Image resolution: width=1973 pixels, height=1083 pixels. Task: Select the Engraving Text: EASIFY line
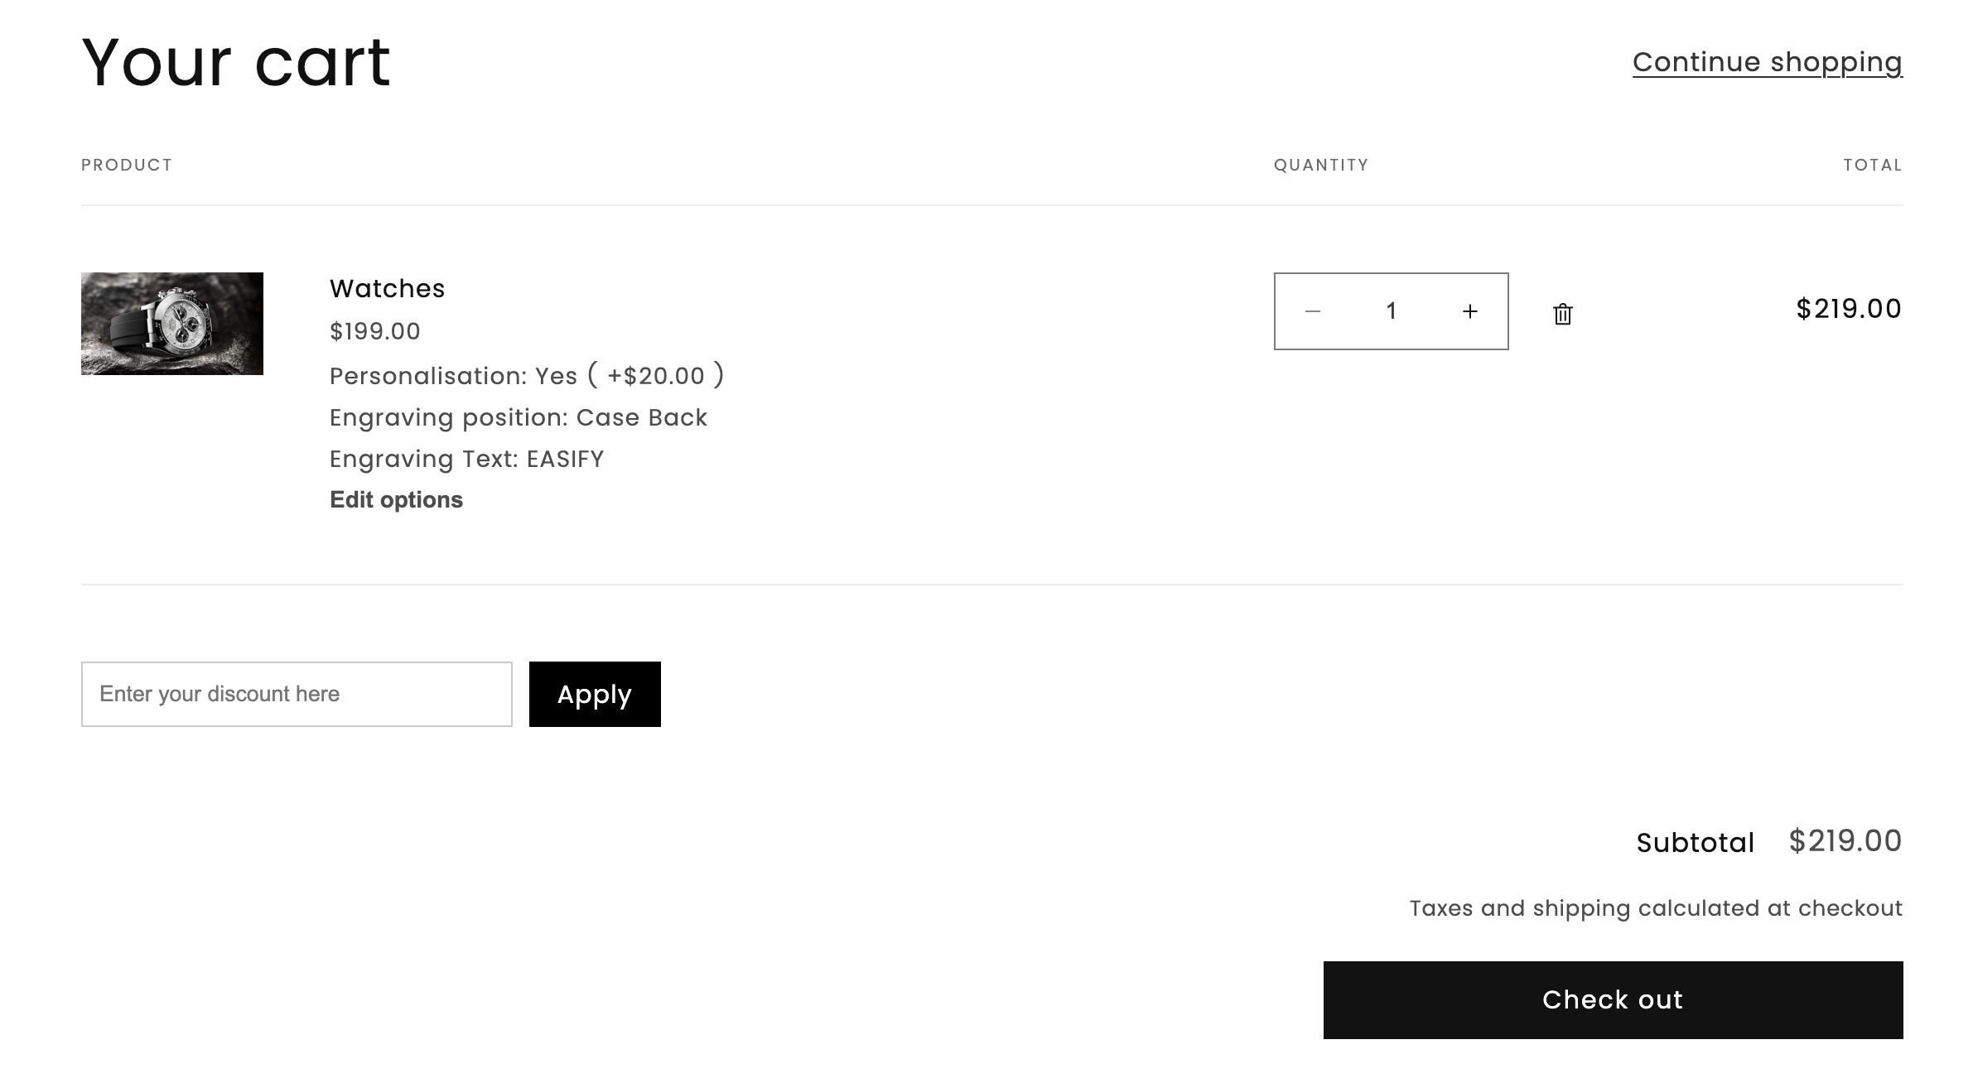[x=467, y=459]
